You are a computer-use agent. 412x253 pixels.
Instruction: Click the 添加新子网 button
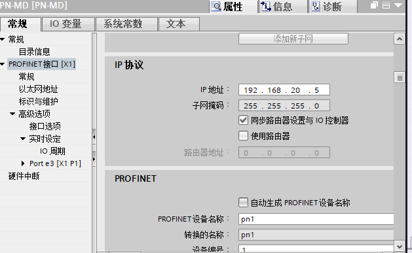tap(293, 39)
